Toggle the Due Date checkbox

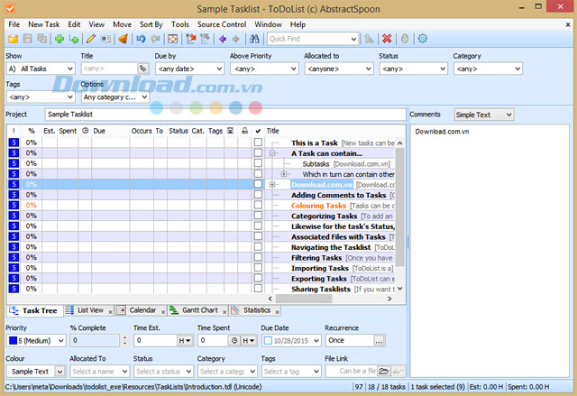[269, 341]
